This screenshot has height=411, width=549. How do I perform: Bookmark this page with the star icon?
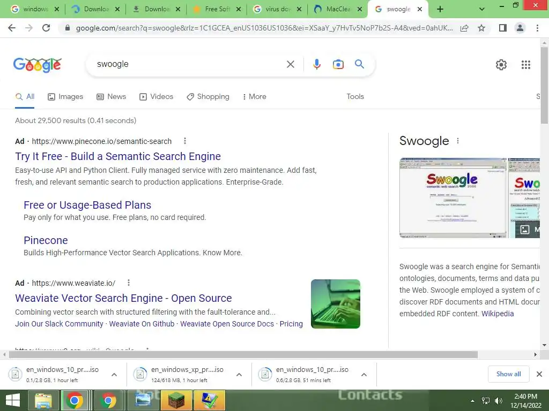click(481, 28)
